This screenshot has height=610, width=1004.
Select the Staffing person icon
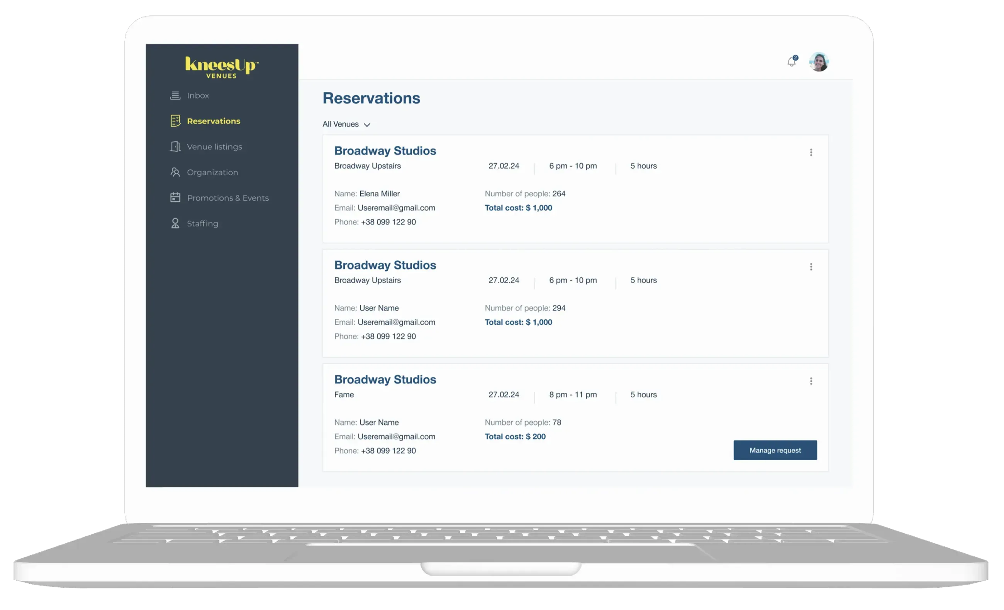(175, 223)
